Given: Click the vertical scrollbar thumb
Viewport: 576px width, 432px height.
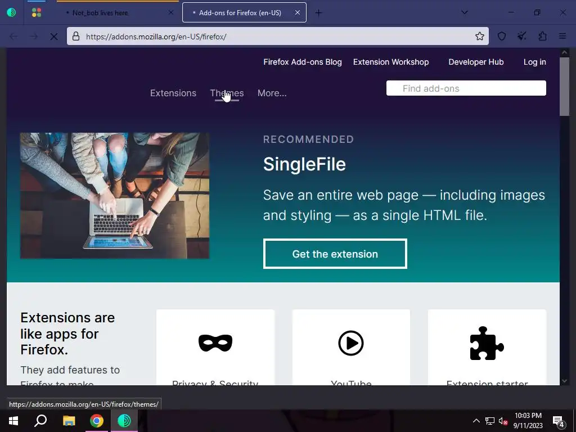Looking at the screenshot, I should point(564,87).
